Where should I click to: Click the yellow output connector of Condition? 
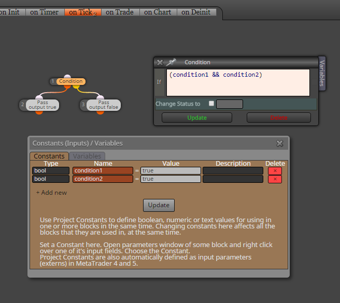76,86
